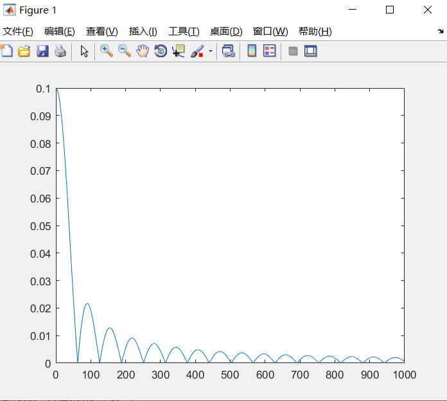Click the MATLAB logo in title bar
Viewport: 447px width, 401px height.
click(10, 10)
